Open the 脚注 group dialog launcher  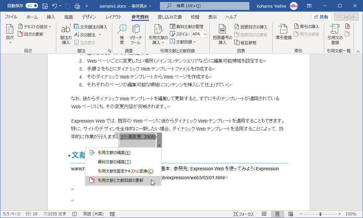pos(110,51)
